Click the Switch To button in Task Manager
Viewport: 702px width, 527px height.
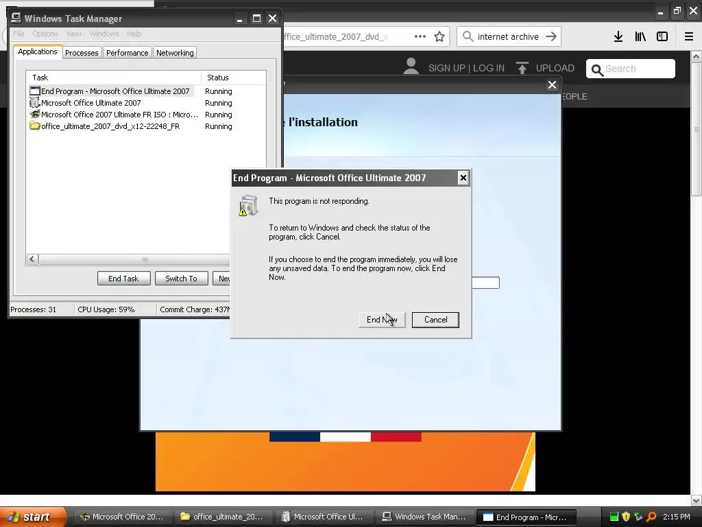coord(181,279)
